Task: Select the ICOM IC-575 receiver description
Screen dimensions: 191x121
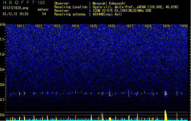Action: coord(122,11)
